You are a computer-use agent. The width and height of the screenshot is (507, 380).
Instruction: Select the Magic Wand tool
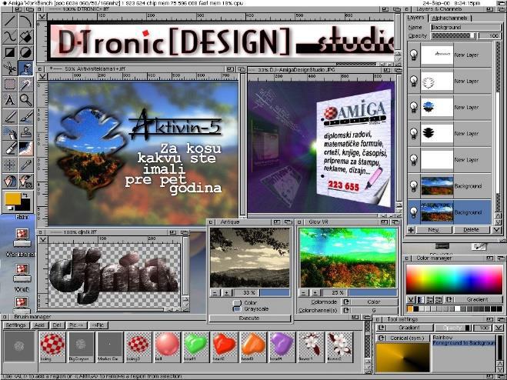click(26, 85)
